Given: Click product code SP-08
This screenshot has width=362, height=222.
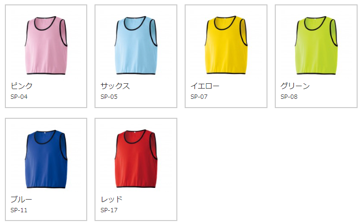Looking at the screenshot, I should [x=289, y=97].
